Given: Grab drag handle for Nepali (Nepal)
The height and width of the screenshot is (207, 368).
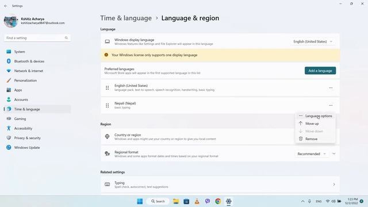Looking at the screenshot, I should point(108,106).
